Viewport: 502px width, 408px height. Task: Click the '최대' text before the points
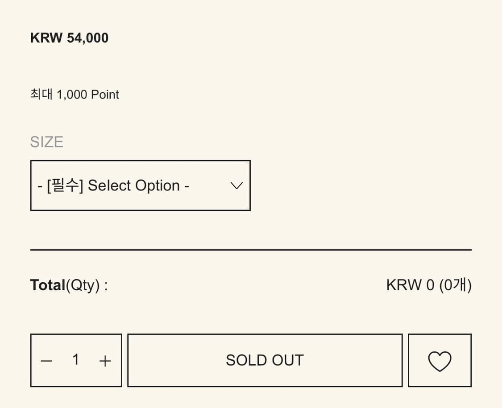41,95
